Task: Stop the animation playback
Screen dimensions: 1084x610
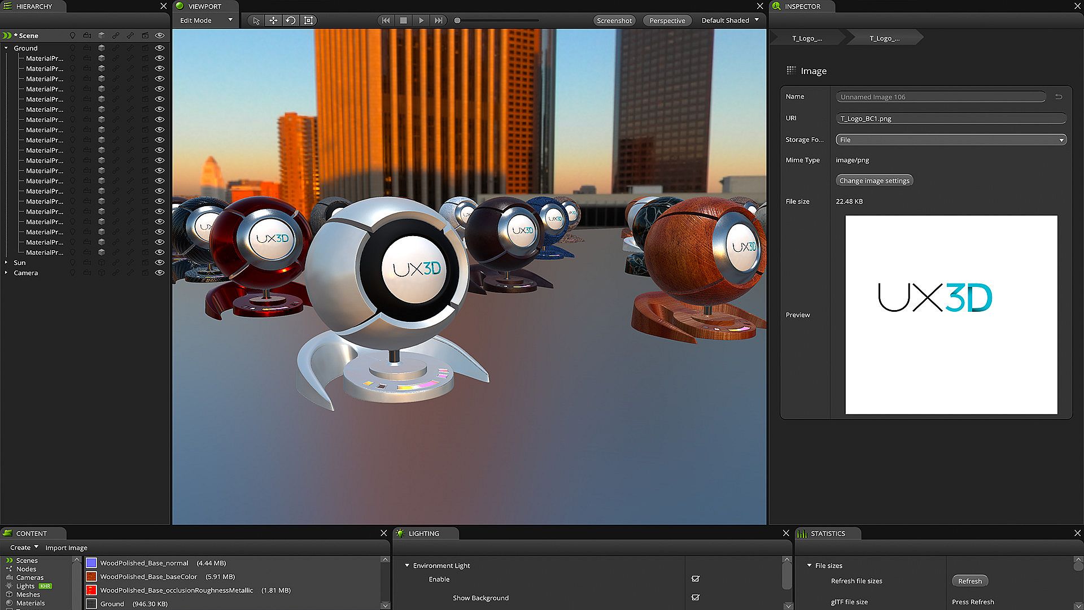Action: (x=403, y=20)
